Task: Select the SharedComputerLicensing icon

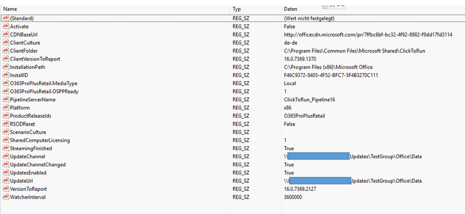Action: pyautogui.click(x=6, y=140)
